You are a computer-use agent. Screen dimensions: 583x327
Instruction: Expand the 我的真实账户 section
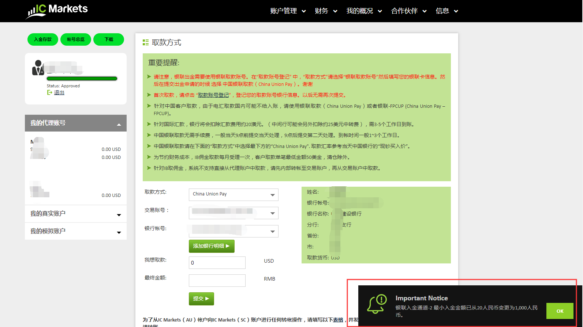click(76, 214)
